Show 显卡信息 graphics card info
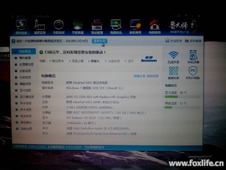Screen dimensions: 226x170 coord(25,90)
